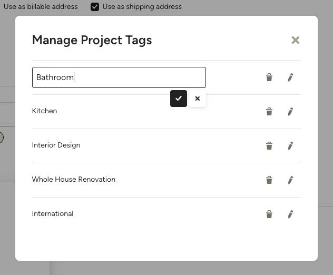Click the Use as billable address label

point(41,6)
